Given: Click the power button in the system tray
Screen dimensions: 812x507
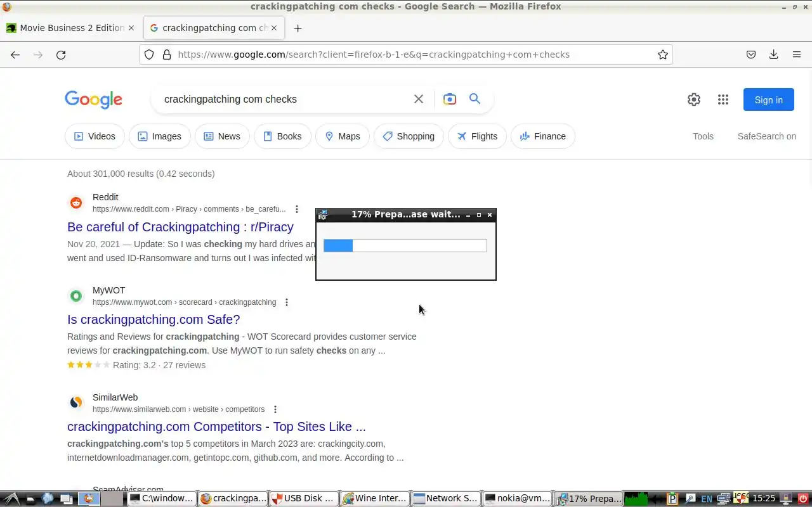Looking at the screenshot, I should (x=802, y=499).
